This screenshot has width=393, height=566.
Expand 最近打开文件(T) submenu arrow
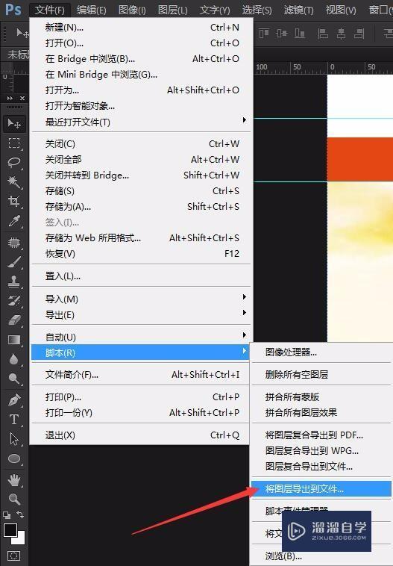coord(245,119)
